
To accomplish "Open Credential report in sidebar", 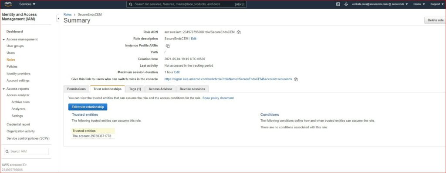I will point(18,124).
